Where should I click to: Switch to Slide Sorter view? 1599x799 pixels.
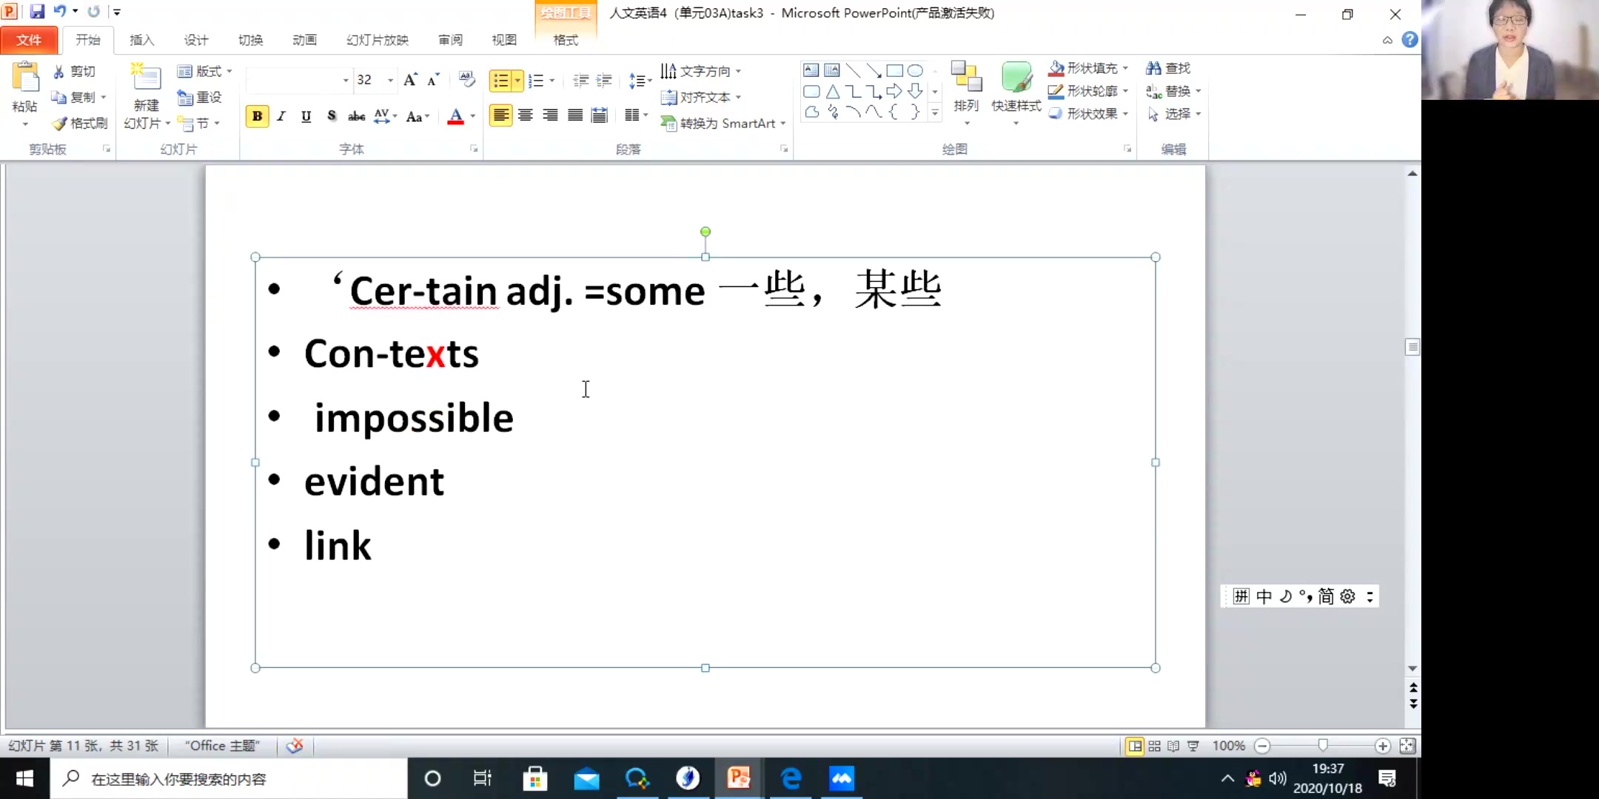[1154, 746]
